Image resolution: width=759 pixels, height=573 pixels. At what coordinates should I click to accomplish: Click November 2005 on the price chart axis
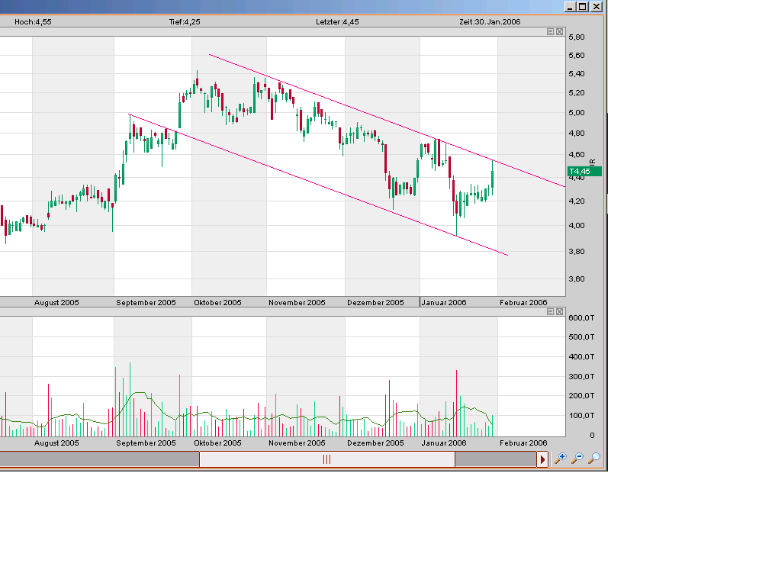coord(297,302)
